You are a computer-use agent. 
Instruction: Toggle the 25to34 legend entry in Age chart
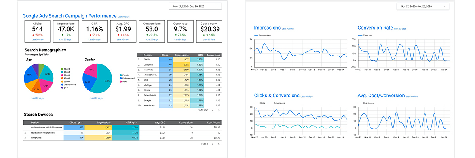pyautogui.click(x=66, y=71)
